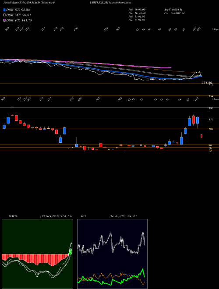Click the 'Pre H: 93.00' high value
This screenshot has height=289, width=219.
[137, 13]
